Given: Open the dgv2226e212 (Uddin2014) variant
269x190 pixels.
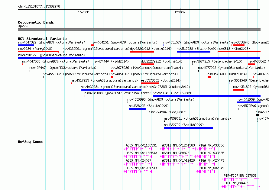Looking at the screenshot, I should click(151, 49).
